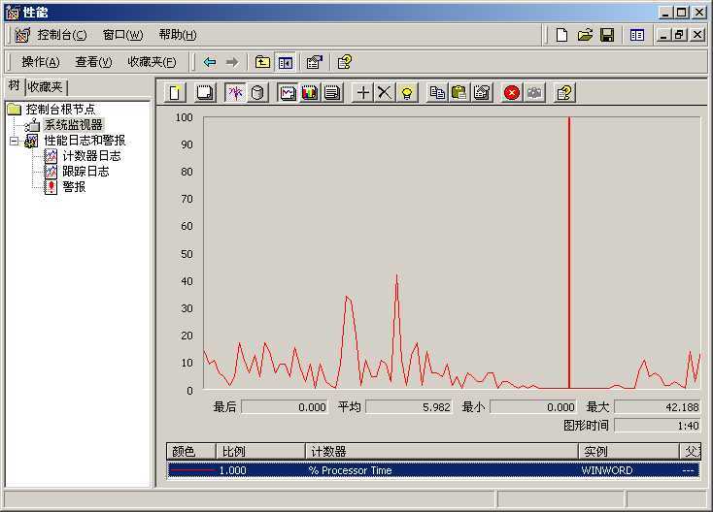Viewport: 713px width, 512px height.
Task: Toggle Show/Hide Console Tree icon
Action: pyautogui.click(x=286, y=62)
